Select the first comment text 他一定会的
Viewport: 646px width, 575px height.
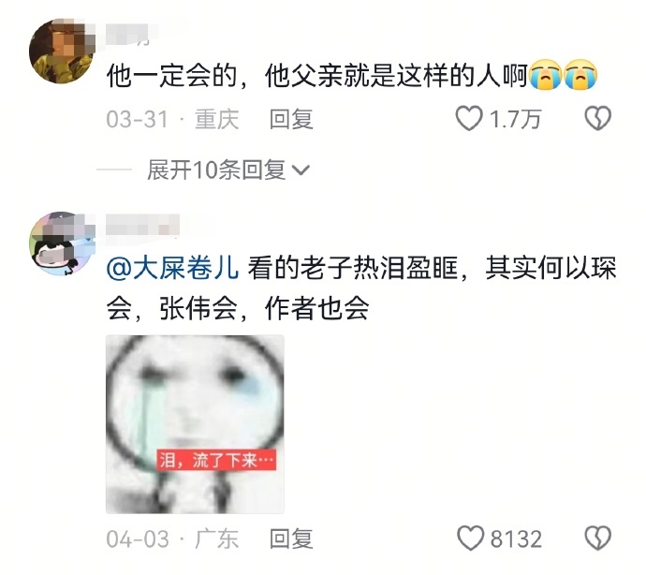tap(172, 76)
